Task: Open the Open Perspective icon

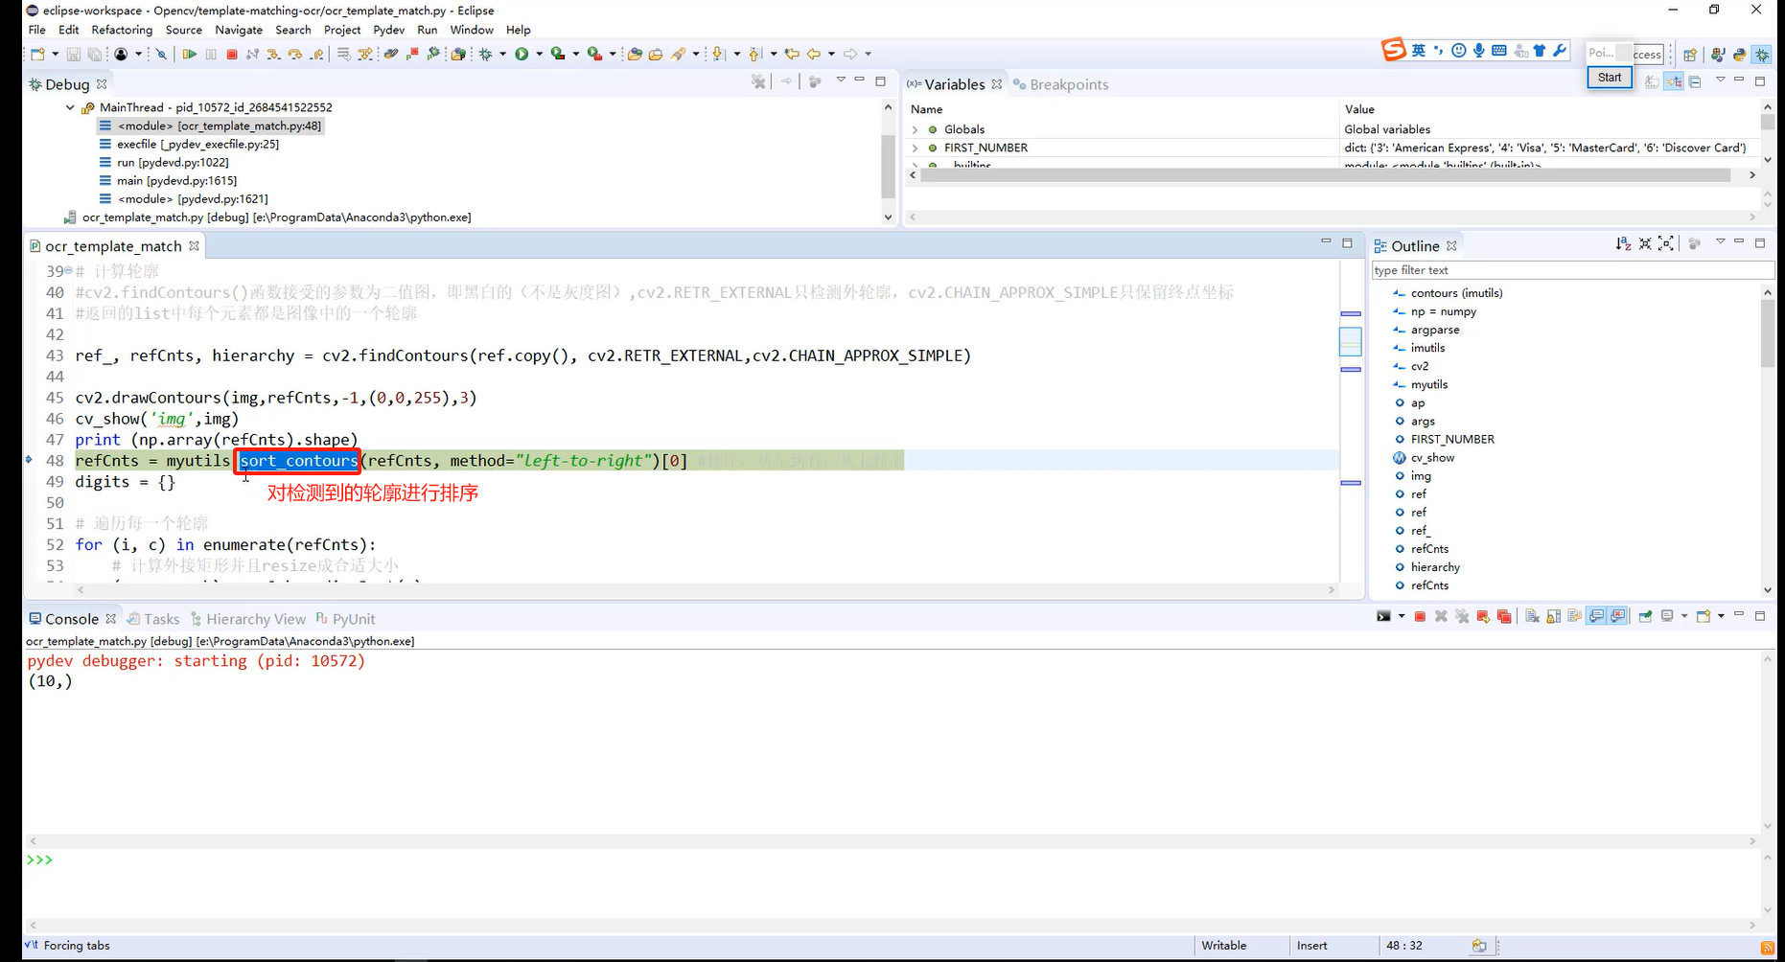Action: 1690,54
